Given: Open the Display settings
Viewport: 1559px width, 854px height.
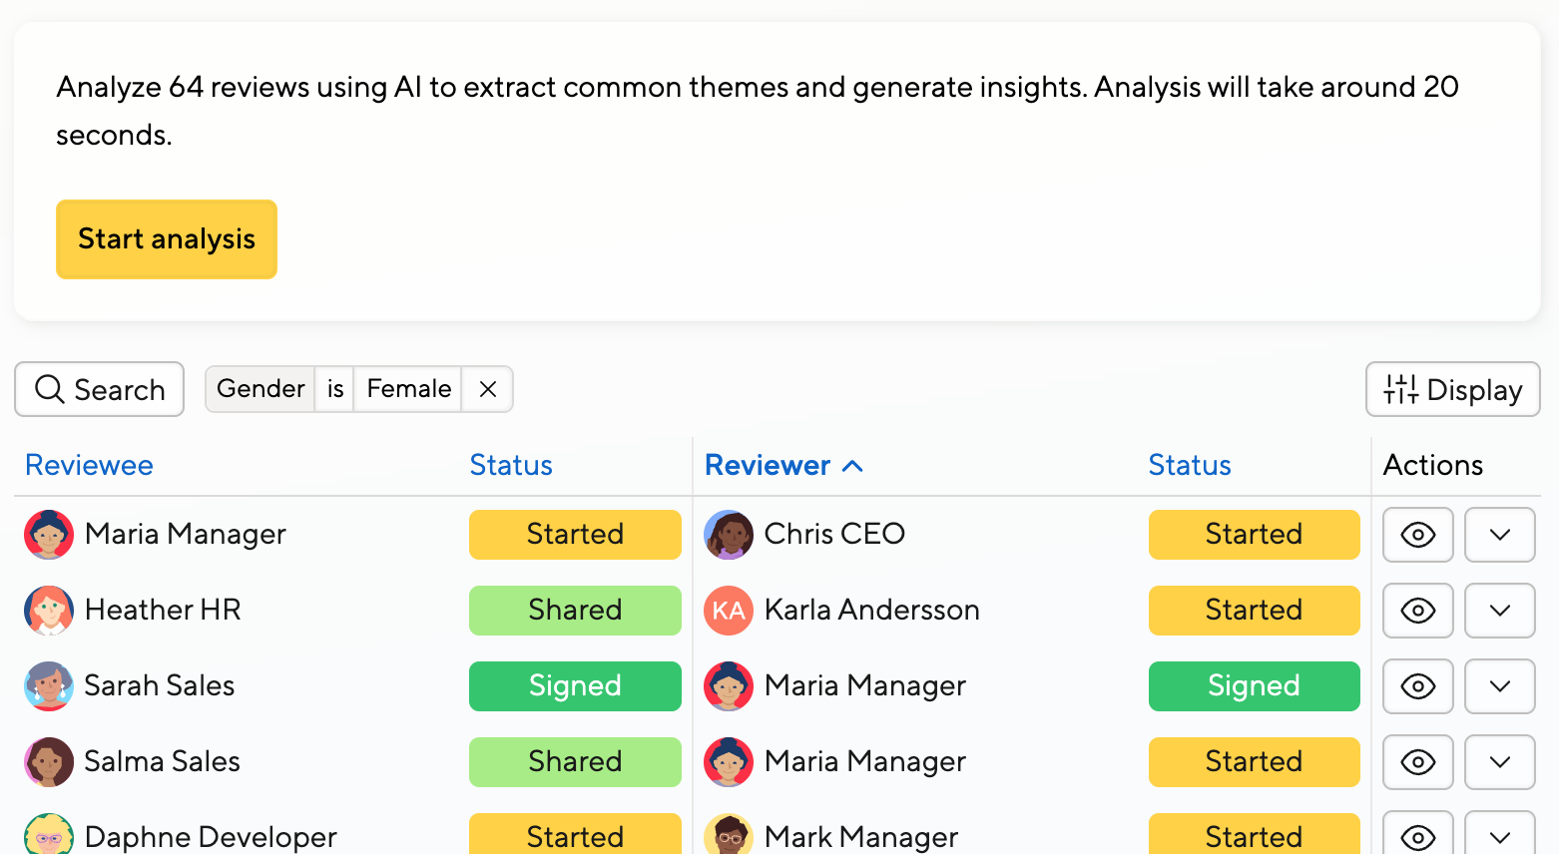Looking at the screenshot, I should click(1452, 389).
